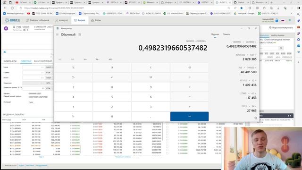The height and width of the screenshot is (170, 302).
Task: Click the Цена input field
Action: [34, 67]
